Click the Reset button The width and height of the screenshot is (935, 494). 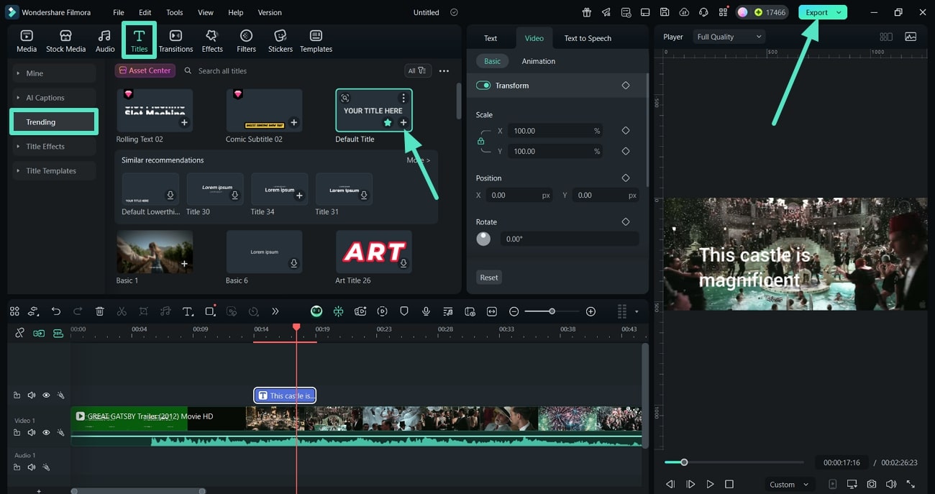pyautogui.click(x=489, y=278)
